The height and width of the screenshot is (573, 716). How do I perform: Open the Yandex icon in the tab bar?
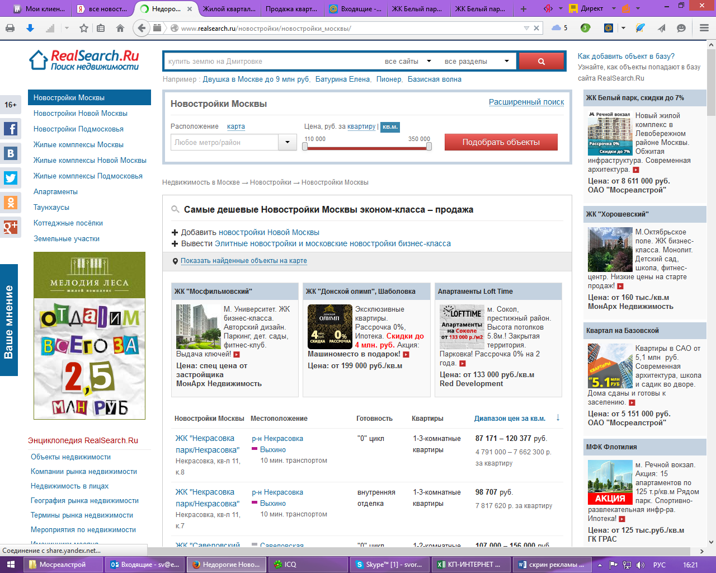point(548,8)
